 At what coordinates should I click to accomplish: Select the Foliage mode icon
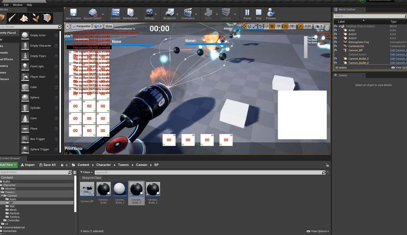point(35,18)
